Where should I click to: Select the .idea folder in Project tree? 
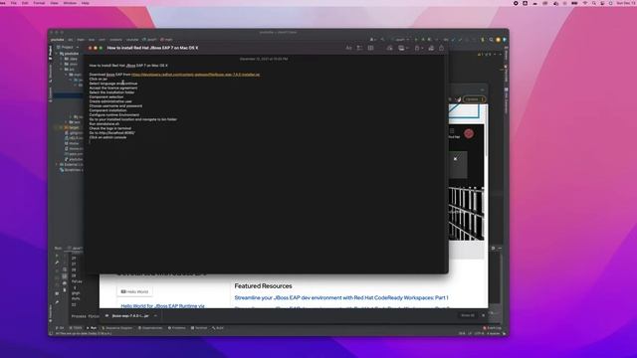pyautogui.click(x=71, y=59)
